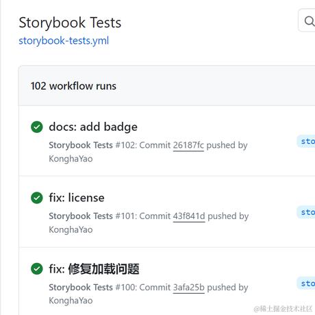
Task: Click the search magnifier icon
Action: tap(310, 21)
